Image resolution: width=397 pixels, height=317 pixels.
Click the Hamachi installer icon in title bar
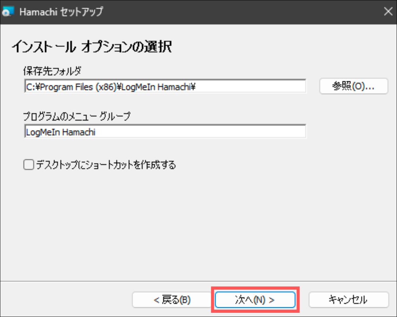click(x=8, y=12)
